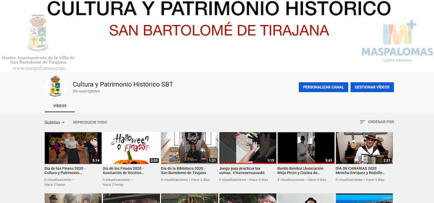Viewport: 434px width, 203px height.
Task: Open the Halloween o Finaos video thumbnail
Action: [131, 148]
